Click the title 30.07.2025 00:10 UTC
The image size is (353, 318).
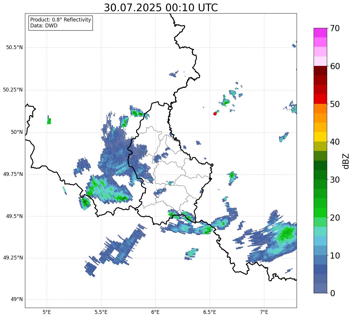click(161, 8)
